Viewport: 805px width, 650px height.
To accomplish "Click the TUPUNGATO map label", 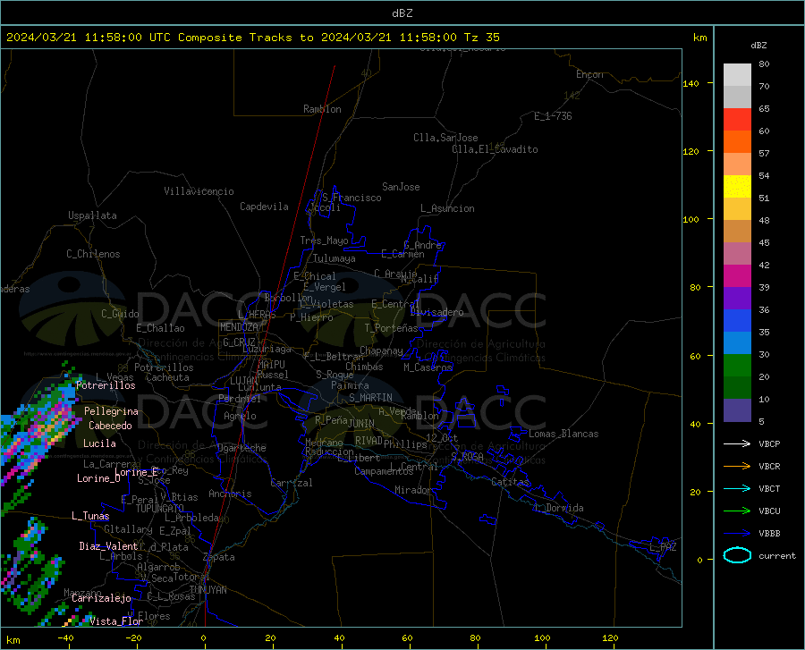I will [x=160, y=508].
